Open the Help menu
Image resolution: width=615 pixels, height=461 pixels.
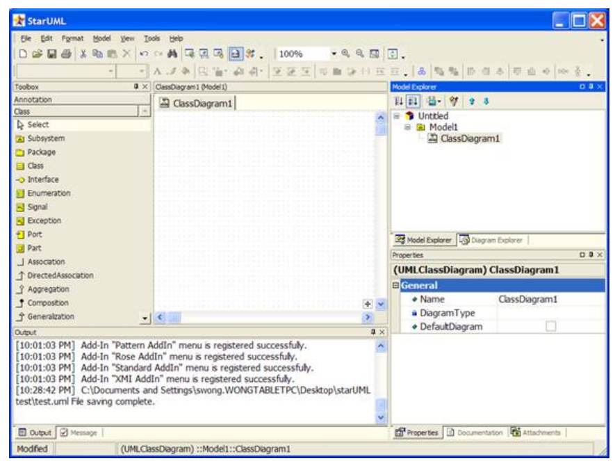176,38
